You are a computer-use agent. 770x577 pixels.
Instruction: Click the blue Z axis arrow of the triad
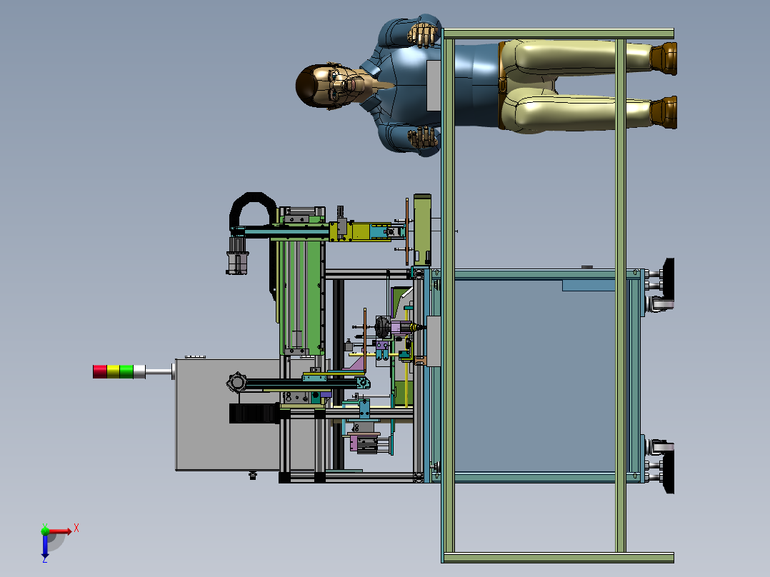[x=45, y=546]
